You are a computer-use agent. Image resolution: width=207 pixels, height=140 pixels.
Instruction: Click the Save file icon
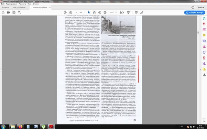click(3, 13)
